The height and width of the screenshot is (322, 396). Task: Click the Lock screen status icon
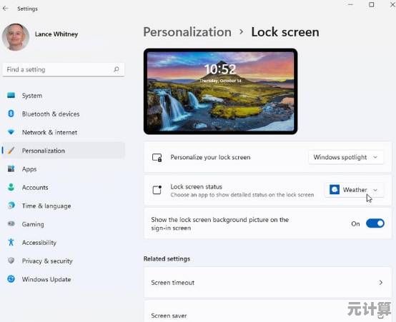pos(157,190)
